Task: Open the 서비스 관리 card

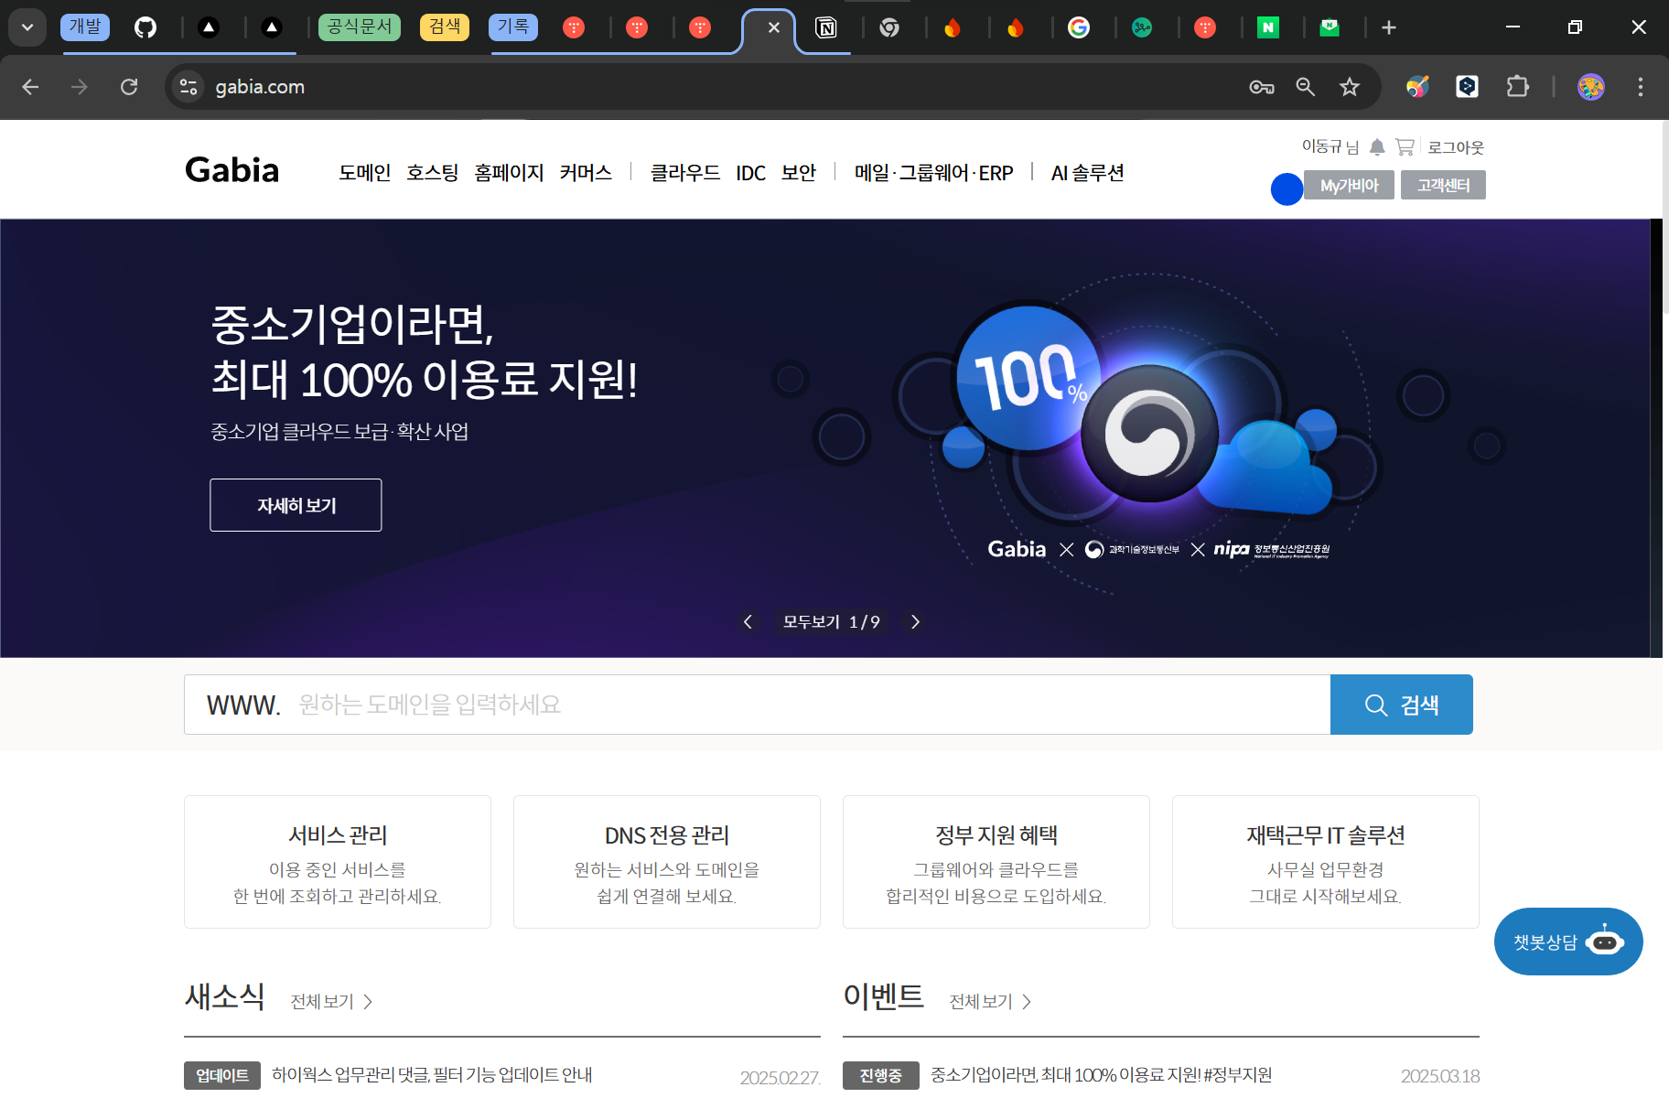Action: (x=338, y=862)
